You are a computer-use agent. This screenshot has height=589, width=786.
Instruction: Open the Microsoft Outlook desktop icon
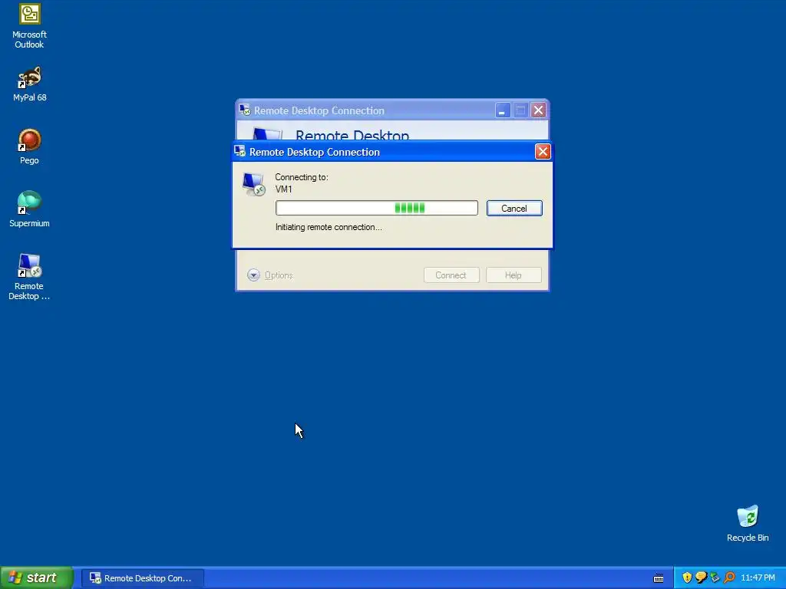29,27
